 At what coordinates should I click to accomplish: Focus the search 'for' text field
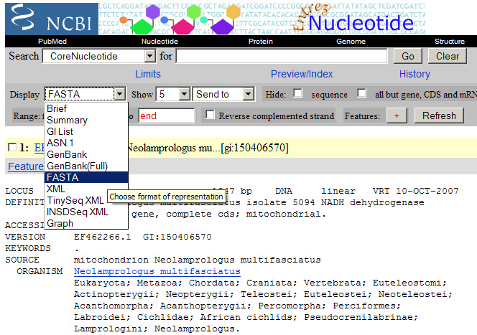tap(282, 56)
